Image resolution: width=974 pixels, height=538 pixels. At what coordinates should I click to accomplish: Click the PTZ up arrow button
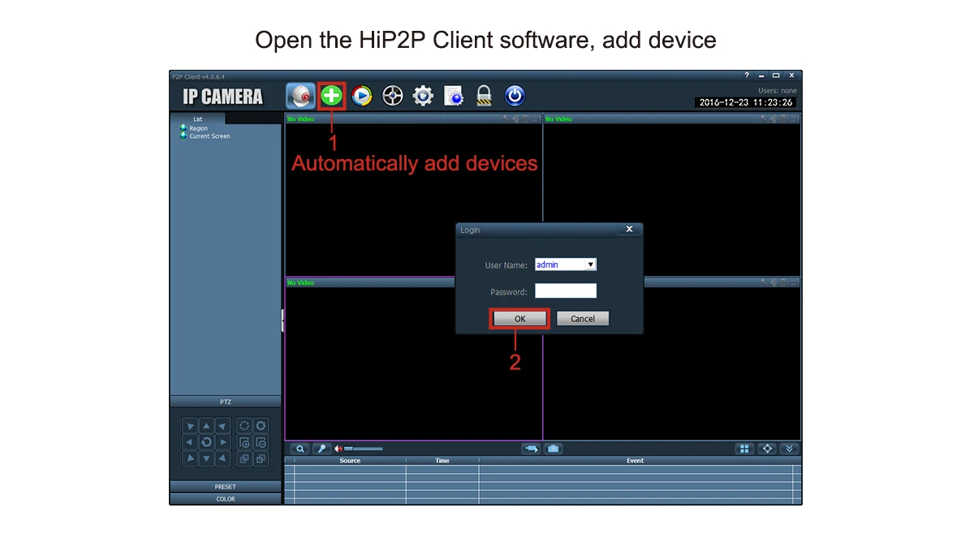point(206,426)
